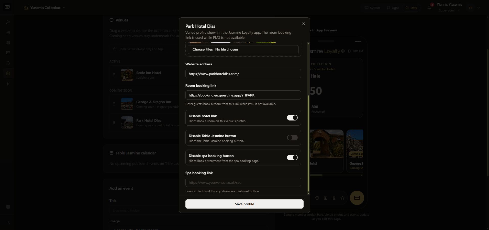Grab the Park Hotel Diss drag handle
489x230 pixels.
pos(114,123)
